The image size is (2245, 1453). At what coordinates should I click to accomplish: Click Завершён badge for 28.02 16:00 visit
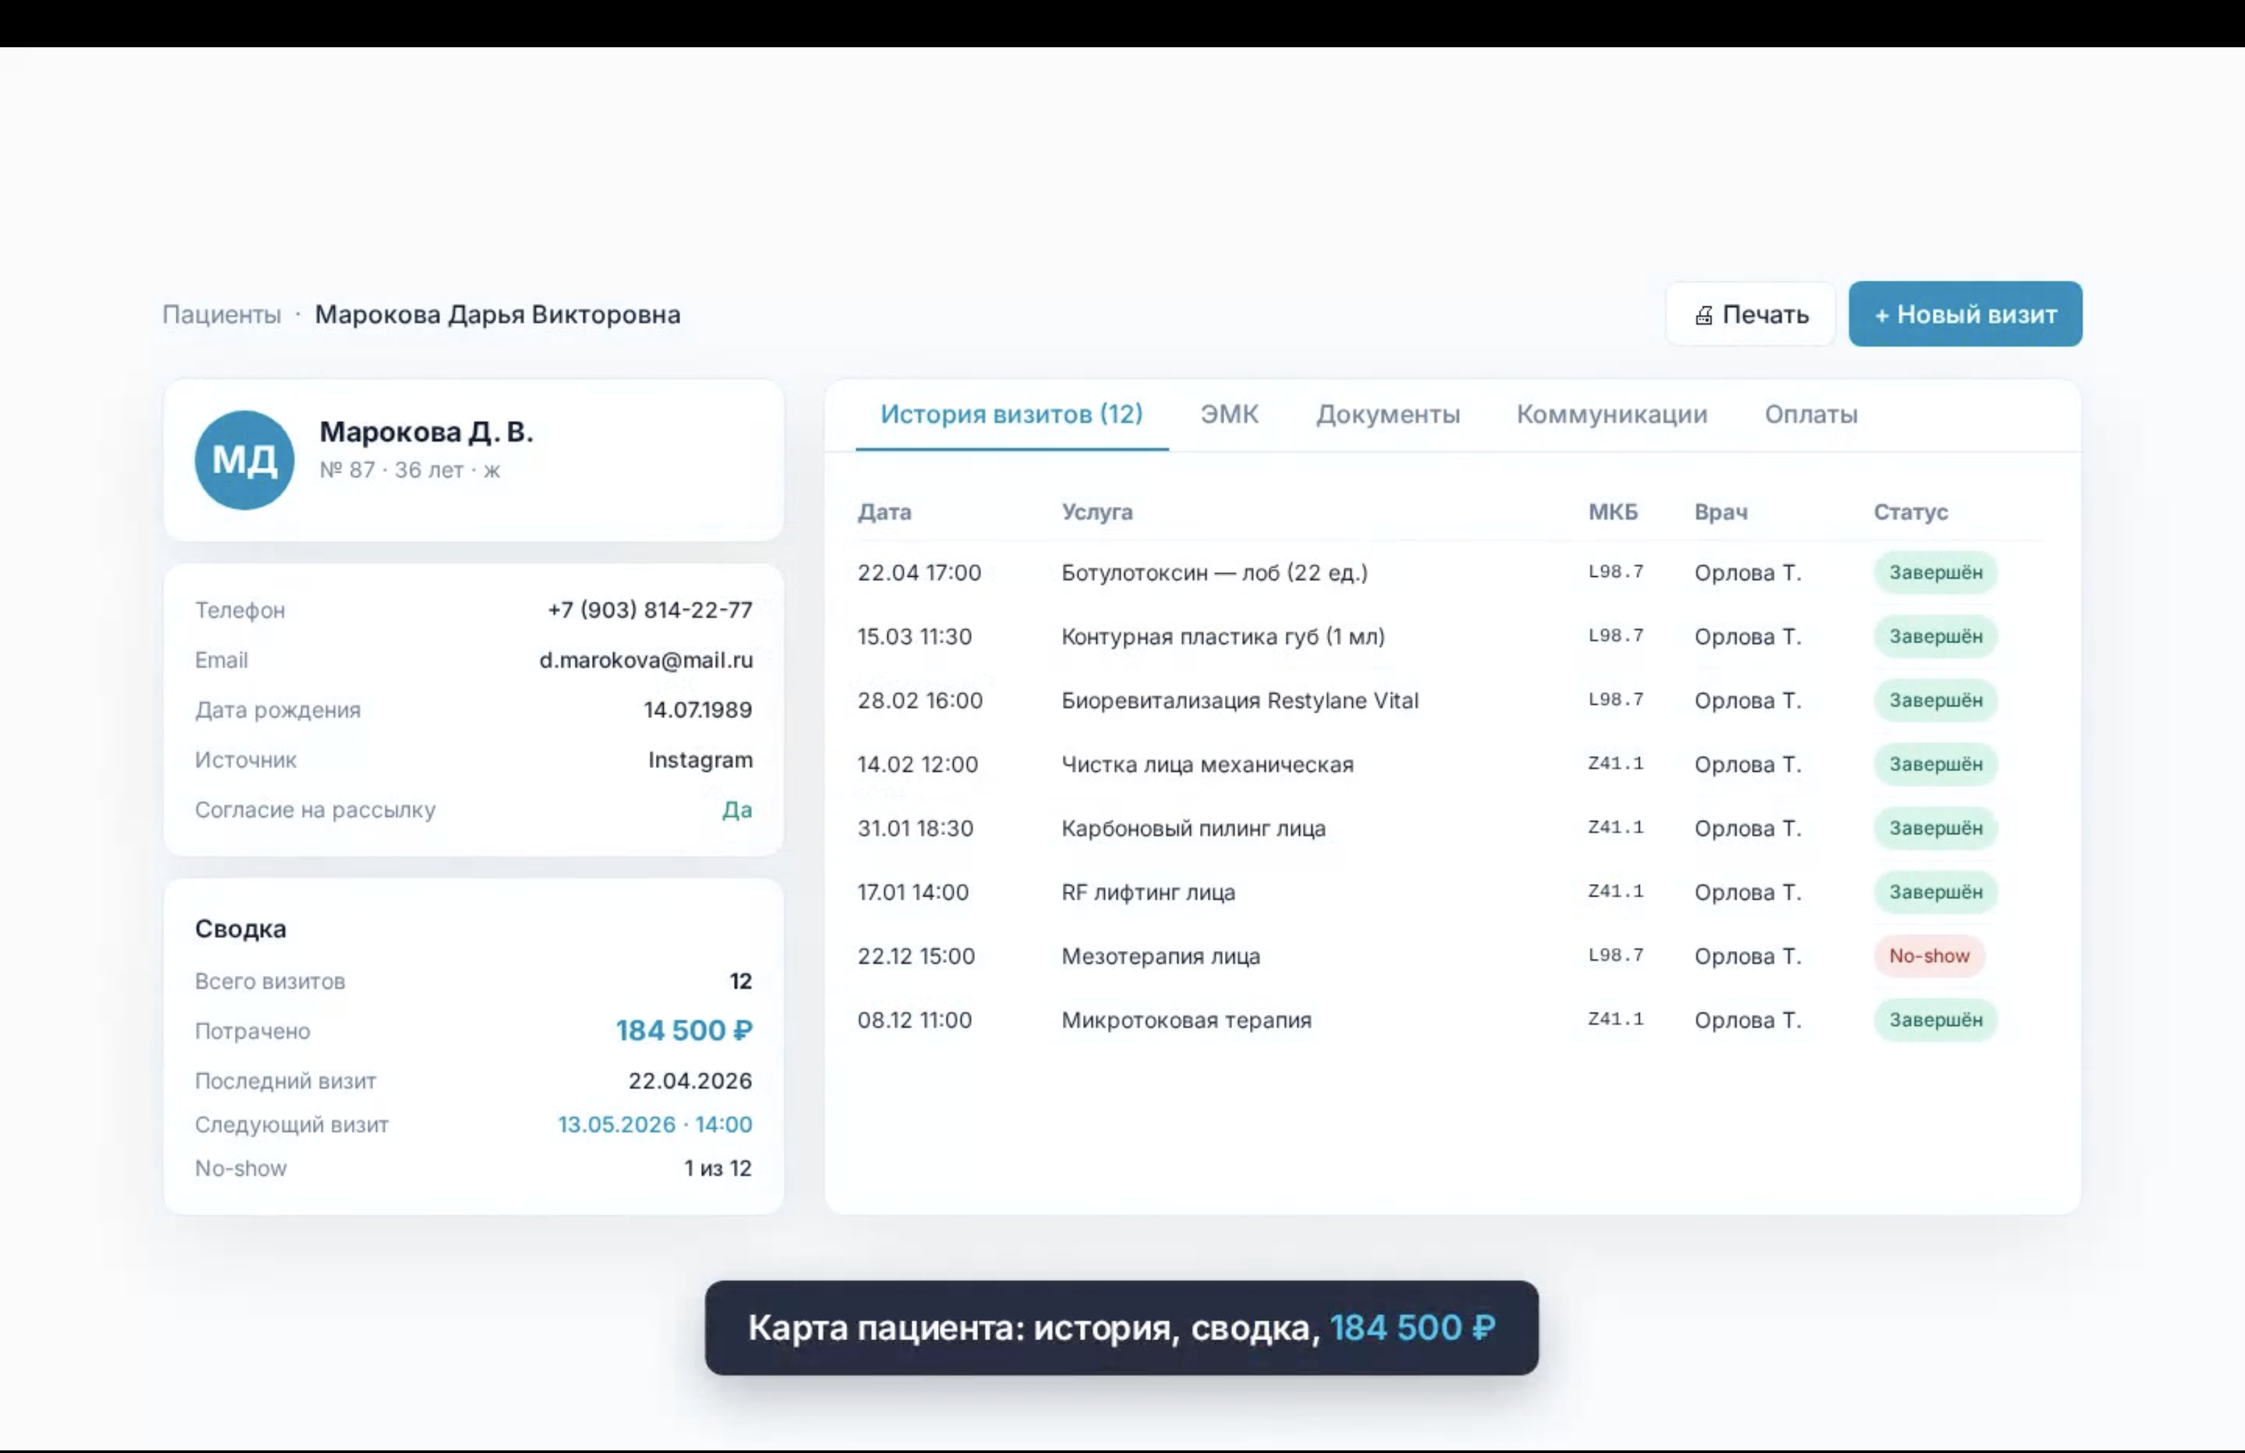1936,700
